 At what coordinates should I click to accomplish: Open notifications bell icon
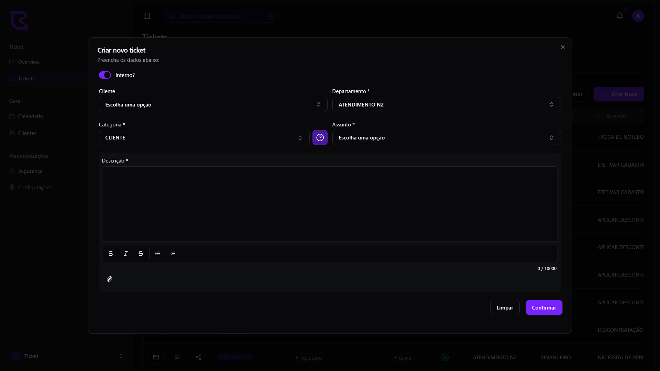click(x=620, y=16)
